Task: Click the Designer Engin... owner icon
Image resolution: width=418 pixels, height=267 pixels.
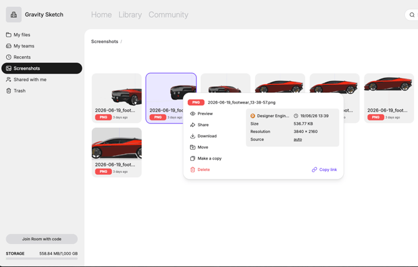Action: point(253,115)
